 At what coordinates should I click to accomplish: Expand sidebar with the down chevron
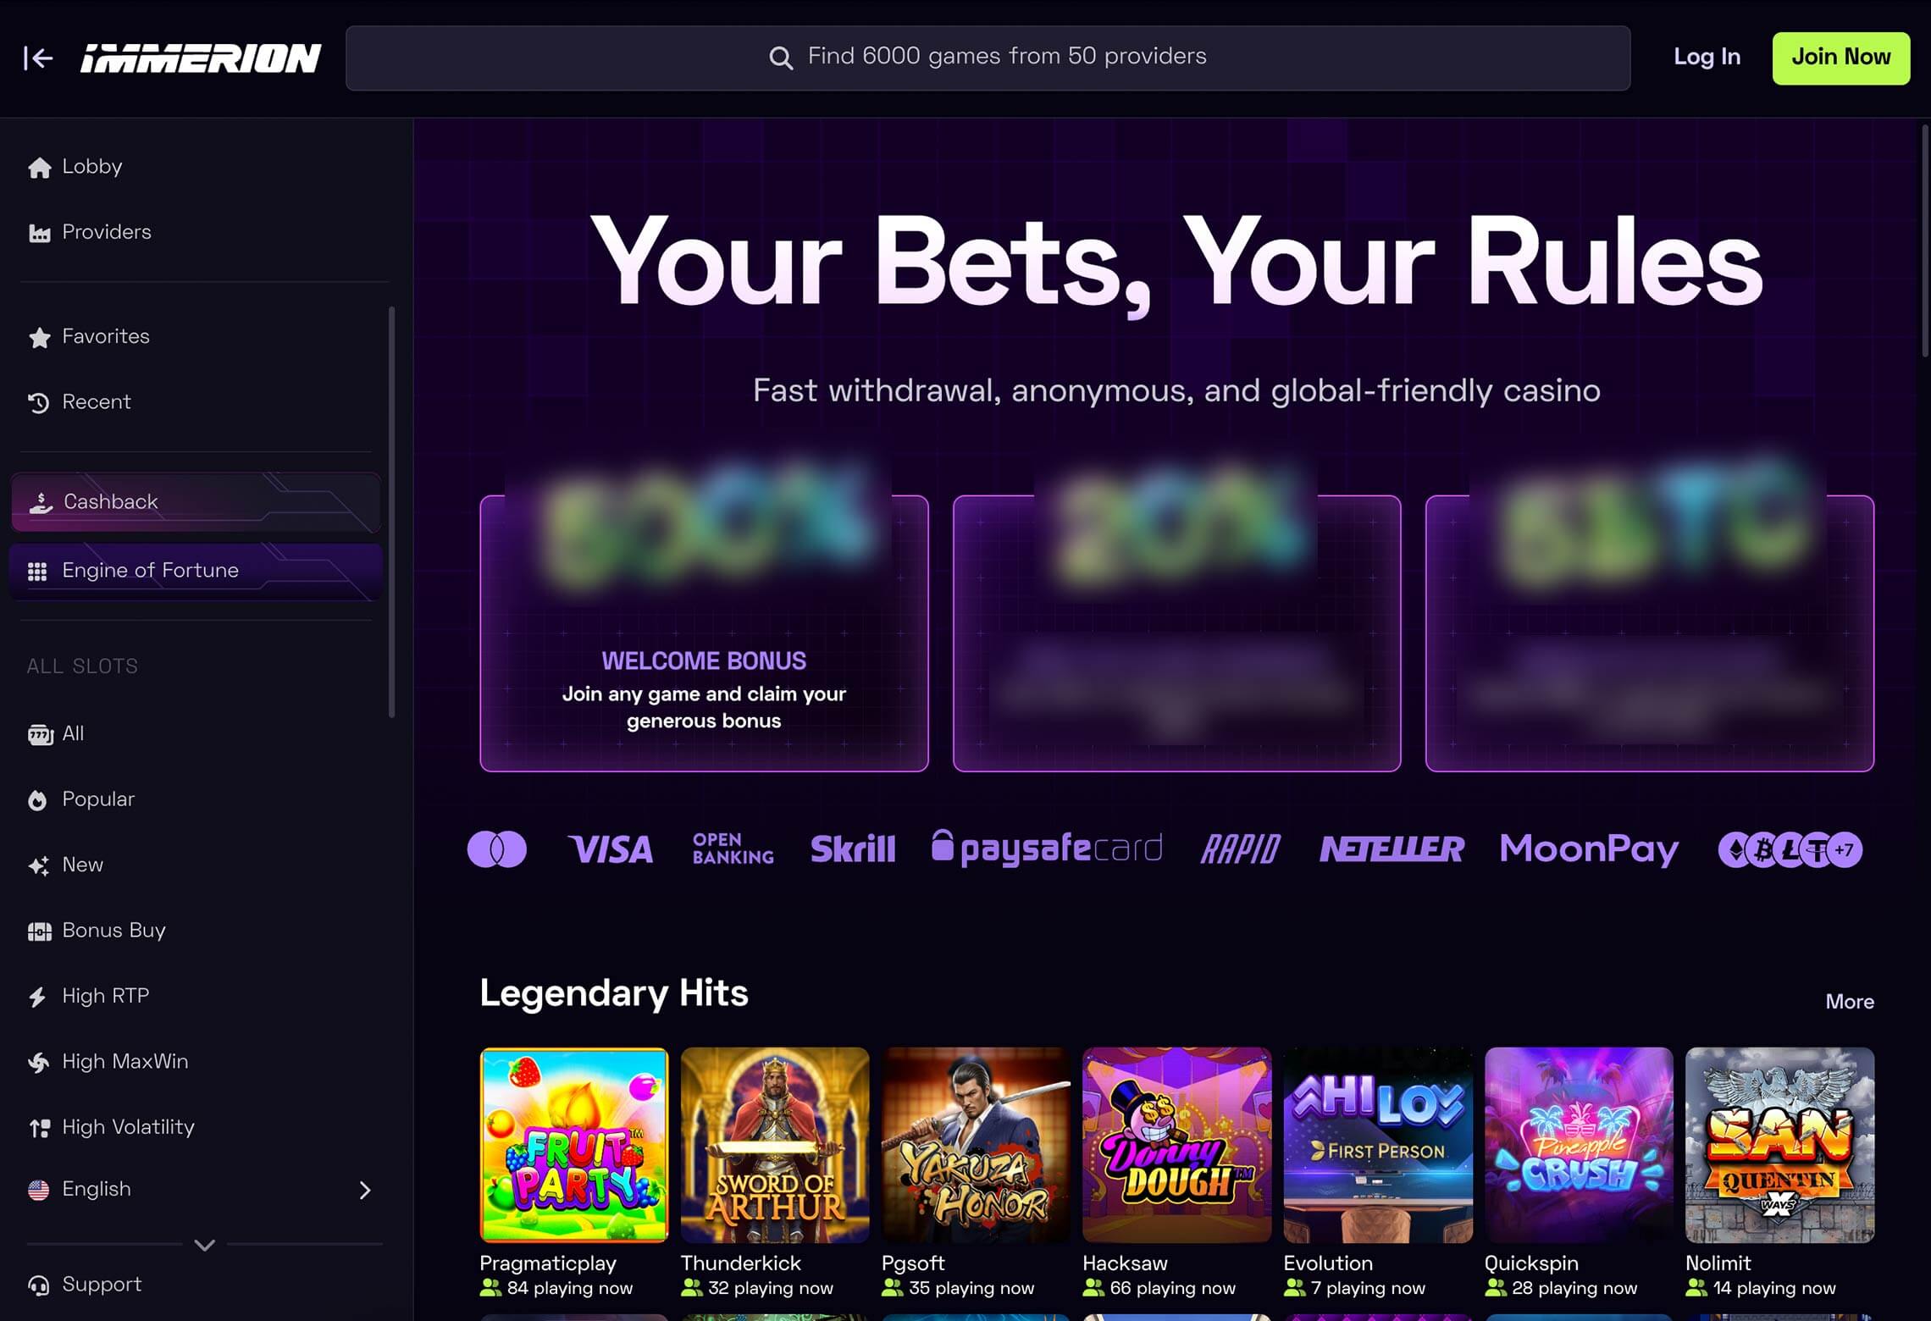(205, 1245)
